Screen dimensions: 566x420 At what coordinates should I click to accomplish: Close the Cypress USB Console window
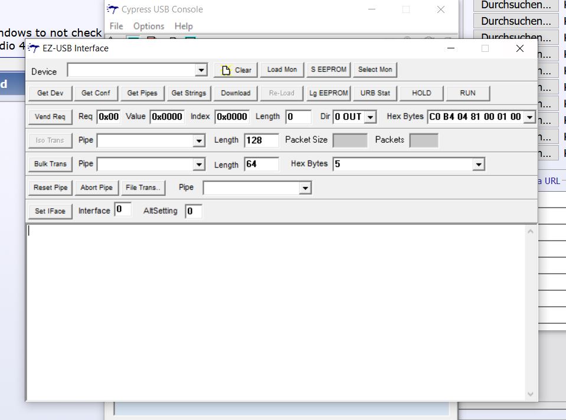[x=441, y=9]
